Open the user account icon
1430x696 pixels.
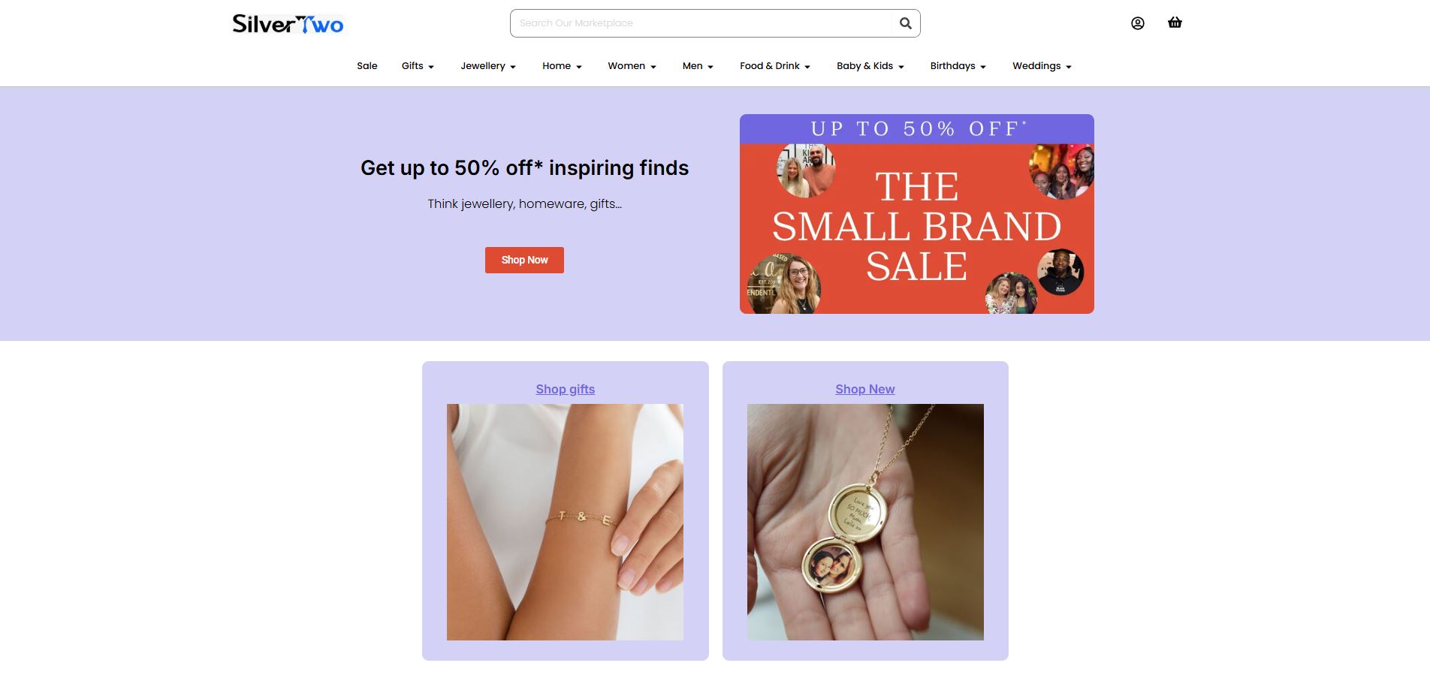pos(1138,23)
